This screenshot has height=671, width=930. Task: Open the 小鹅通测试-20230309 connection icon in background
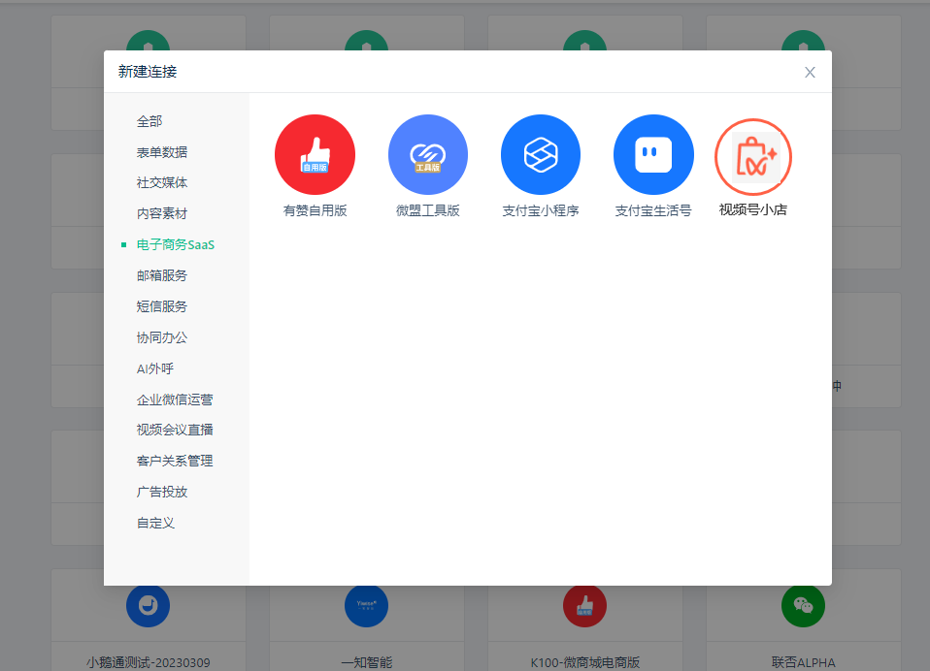[x=149, y=605]
